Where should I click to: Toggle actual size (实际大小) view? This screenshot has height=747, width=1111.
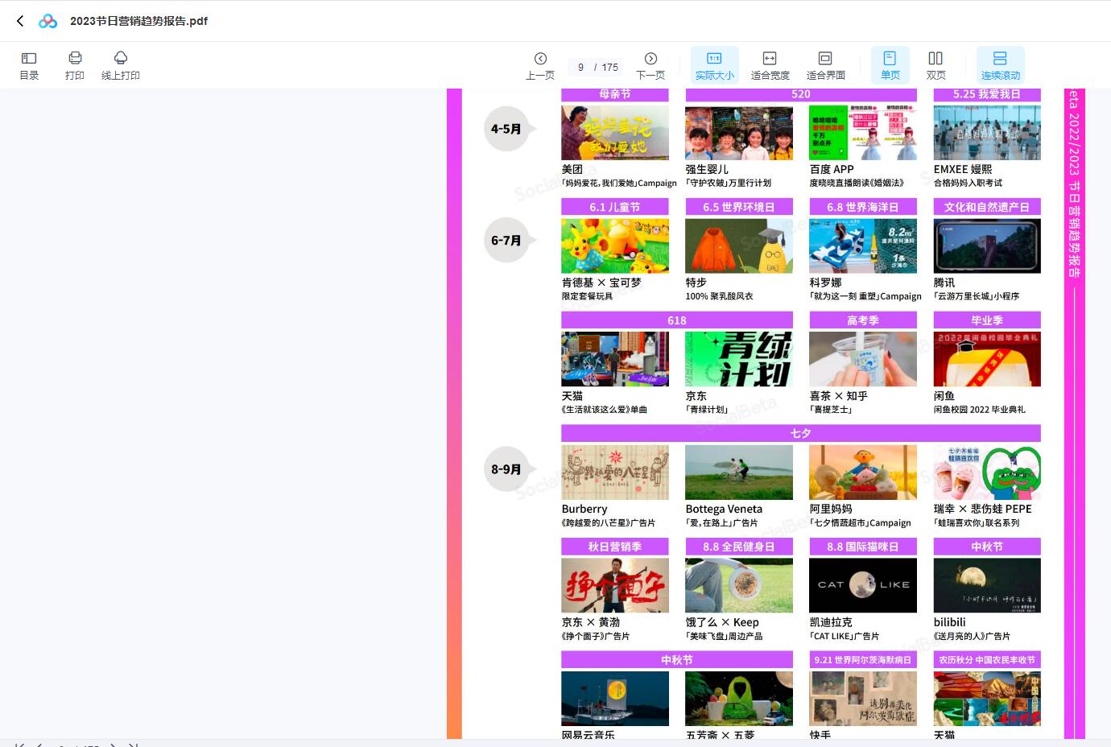[714, 64]
